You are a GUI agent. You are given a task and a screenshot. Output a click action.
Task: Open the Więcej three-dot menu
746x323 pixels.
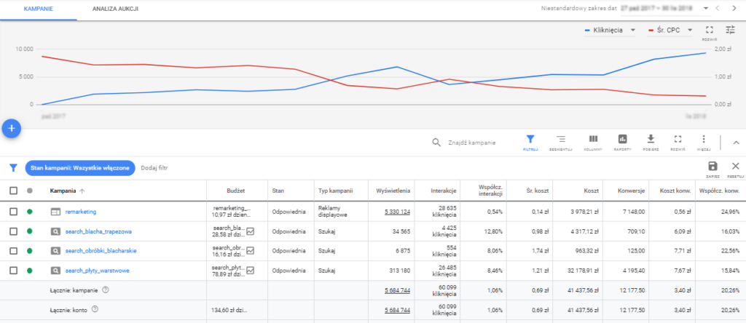pos(703,139)
